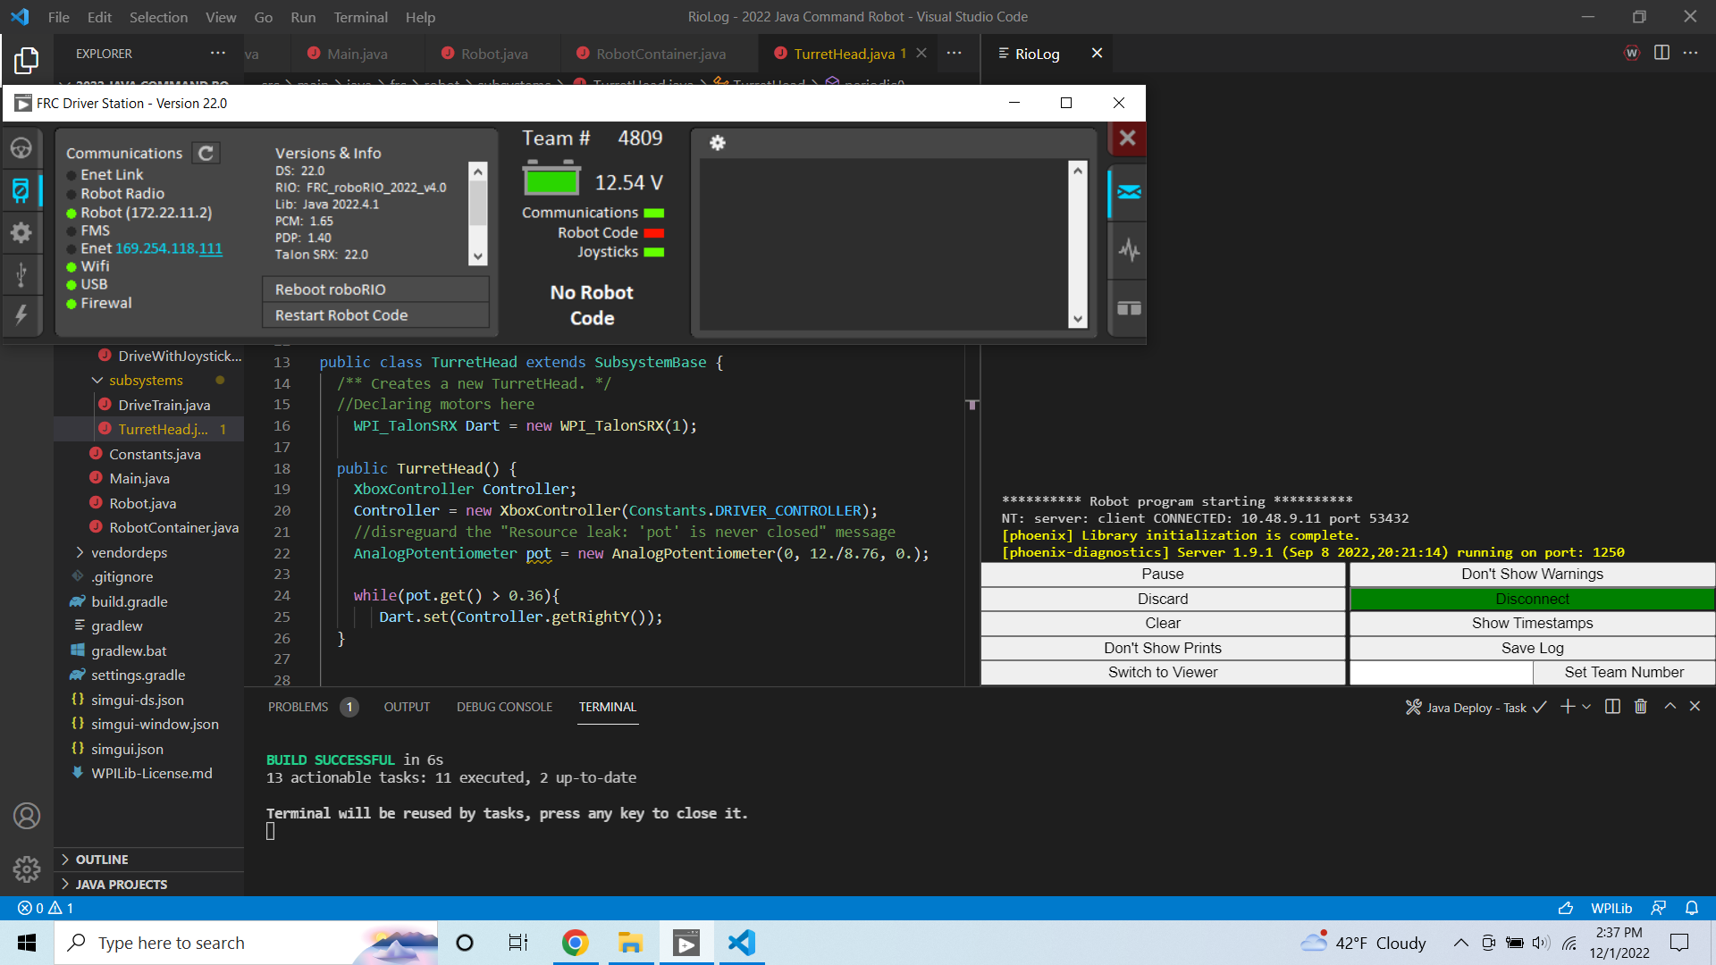Open Driver Station power lightning tab

[21, 314]
